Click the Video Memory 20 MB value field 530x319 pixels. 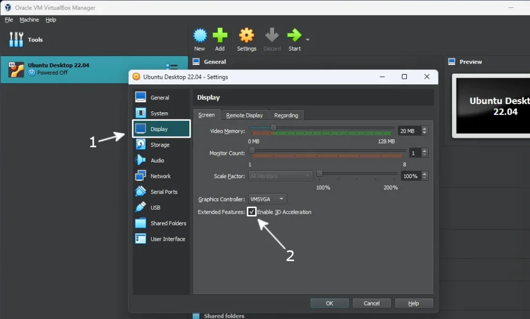coord(408,131)
